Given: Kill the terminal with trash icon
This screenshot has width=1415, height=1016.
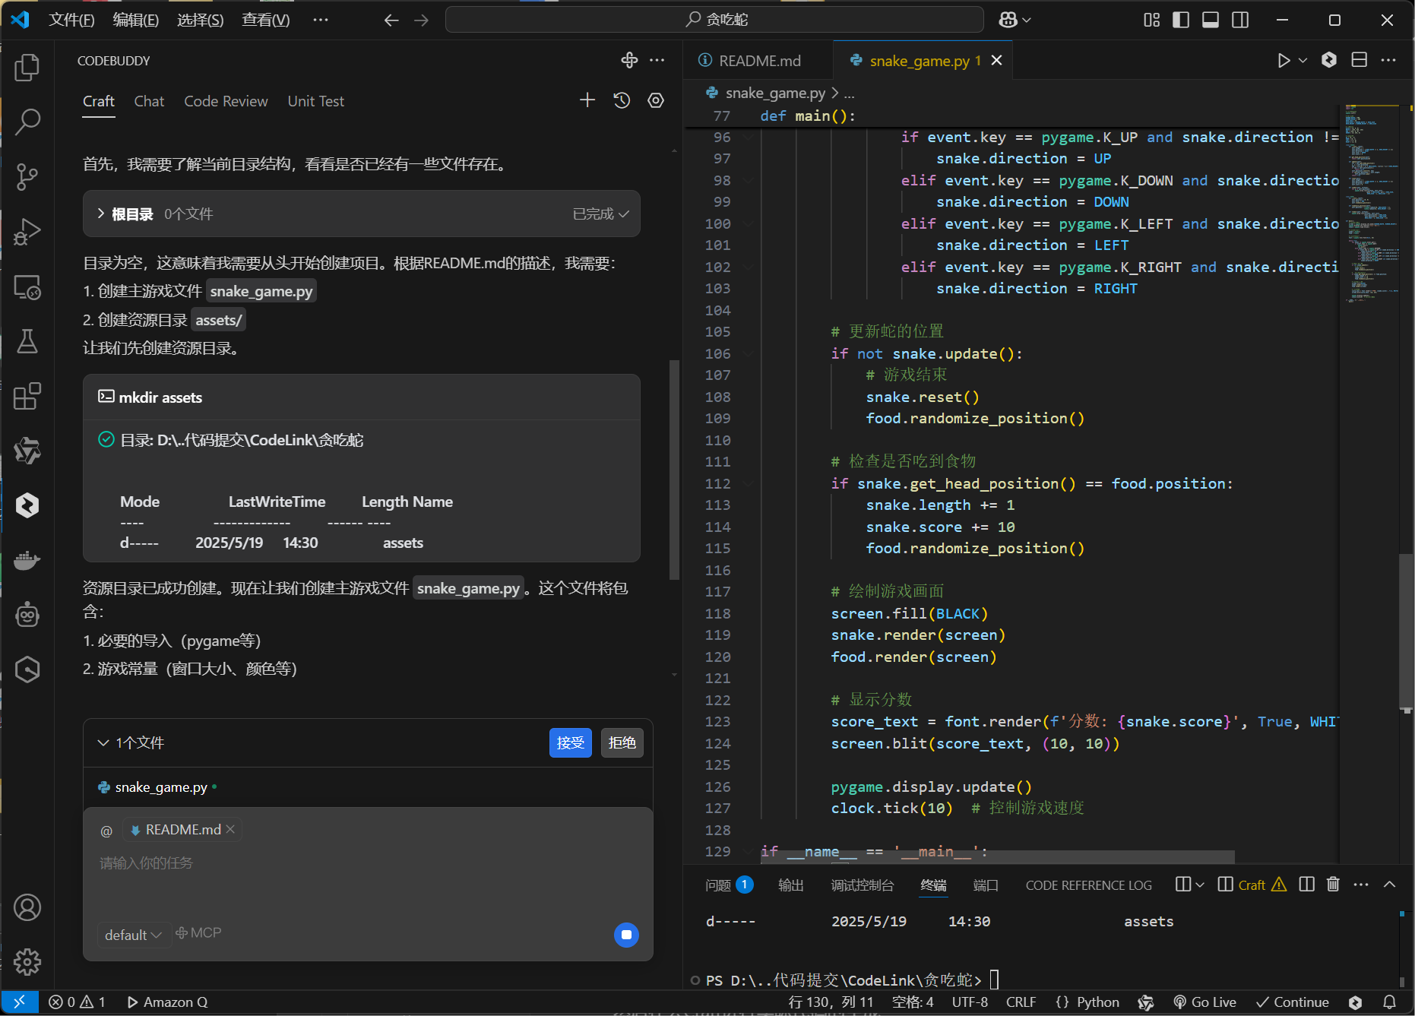Looking at the screenshot, I should pyautogui.click(x=1333, y=885).
